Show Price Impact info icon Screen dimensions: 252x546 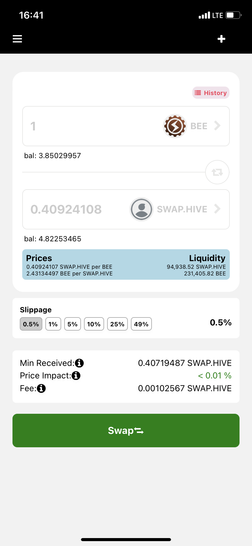point(76,376)
